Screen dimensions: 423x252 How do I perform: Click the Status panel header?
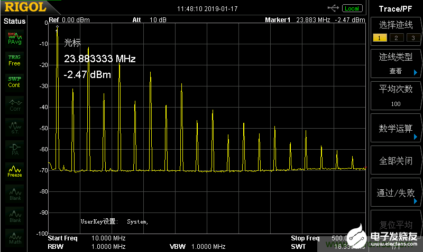pos(14,21)
